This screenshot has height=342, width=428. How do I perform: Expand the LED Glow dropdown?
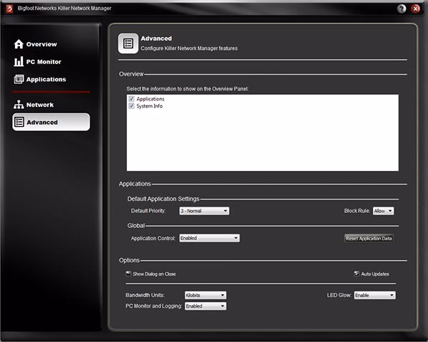click(374, 295)
